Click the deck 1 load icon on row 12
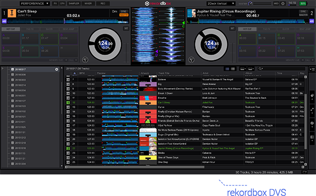The height and width of the screenshot is (196, 316). [68, 102]
